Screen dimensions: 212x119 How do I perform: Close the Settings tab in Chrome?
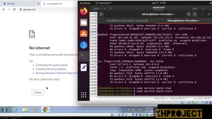point(38,4)
